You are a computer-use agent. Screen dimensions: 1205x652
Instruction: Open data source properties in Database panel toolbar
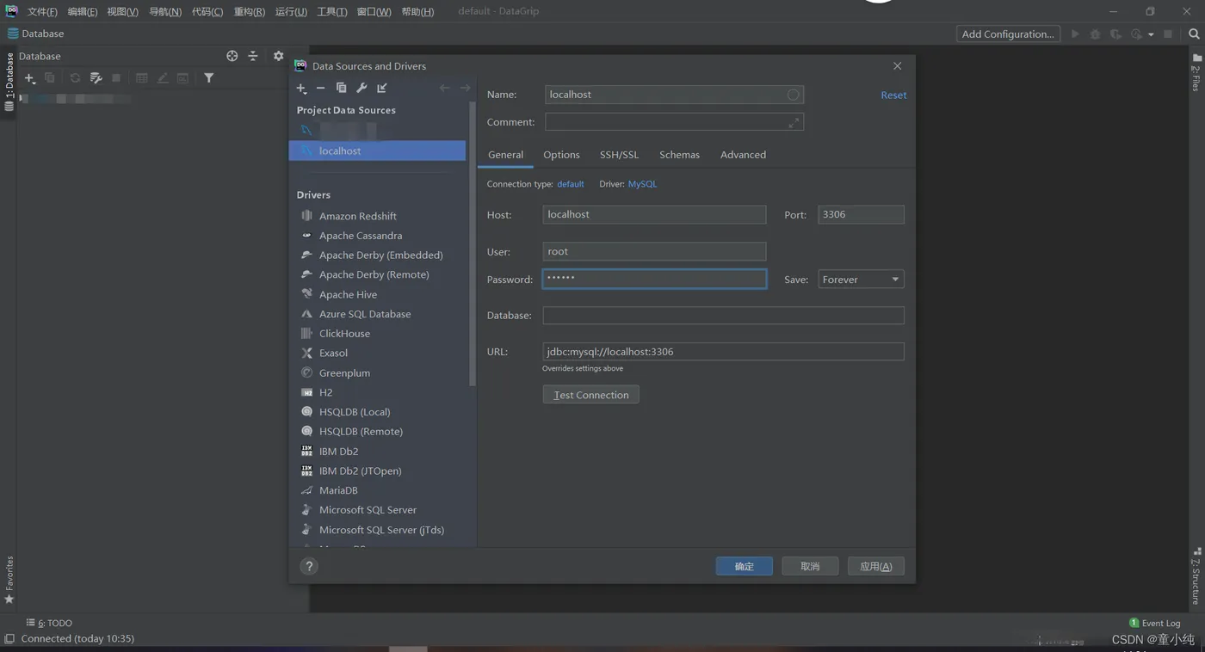(96, 78)
